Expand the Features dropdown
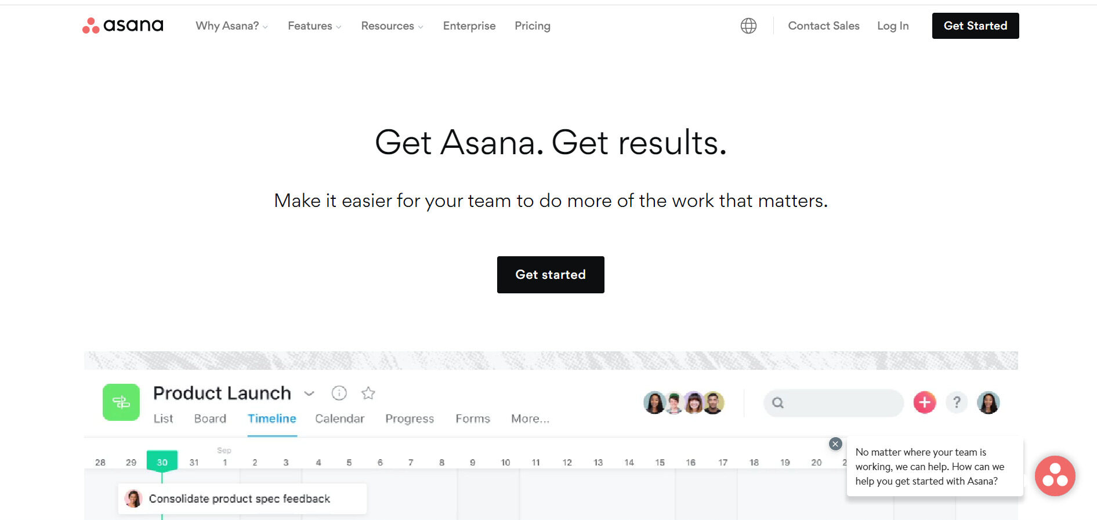Image resolution: width=1097 pixels, height=520 pixels. (x=314, y=26)
